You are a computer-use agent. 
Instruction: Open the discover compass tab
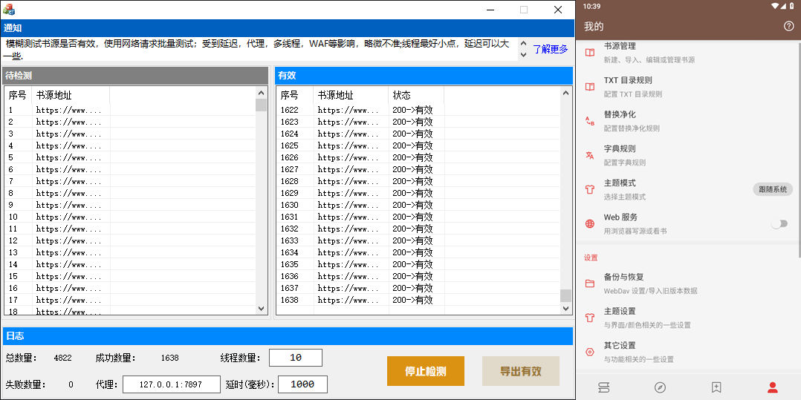point(660,387)
